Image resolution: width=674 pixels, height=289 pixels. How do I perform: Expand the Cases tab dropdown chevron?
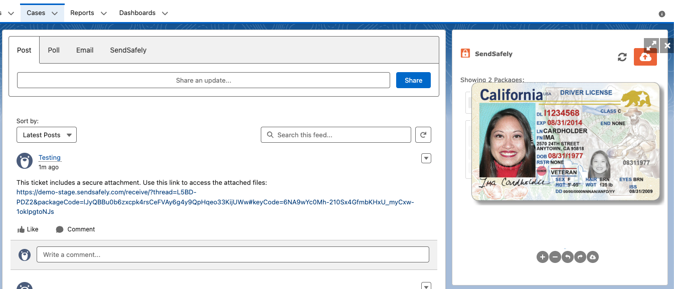(x=55, y=14)
